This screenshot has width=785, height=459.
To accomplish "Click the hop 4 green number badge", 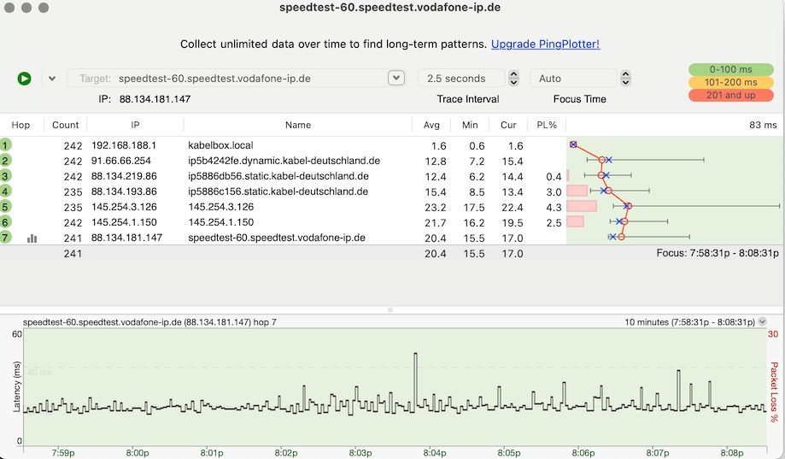I will [x=6, y=191].
